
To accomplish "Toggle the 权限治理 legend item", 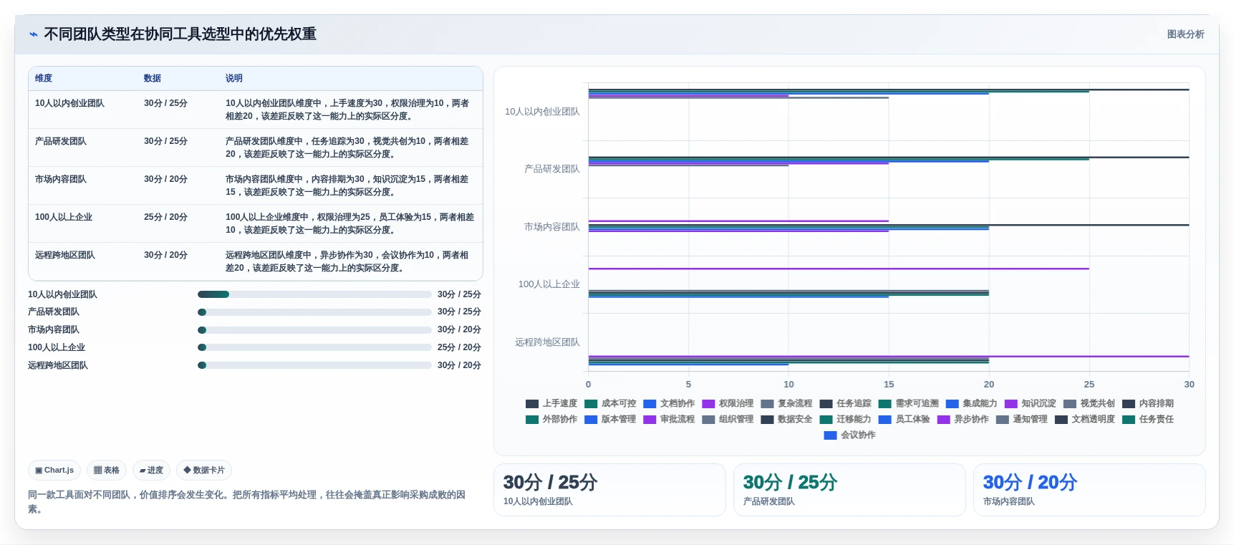I will (x=728, y=404).
